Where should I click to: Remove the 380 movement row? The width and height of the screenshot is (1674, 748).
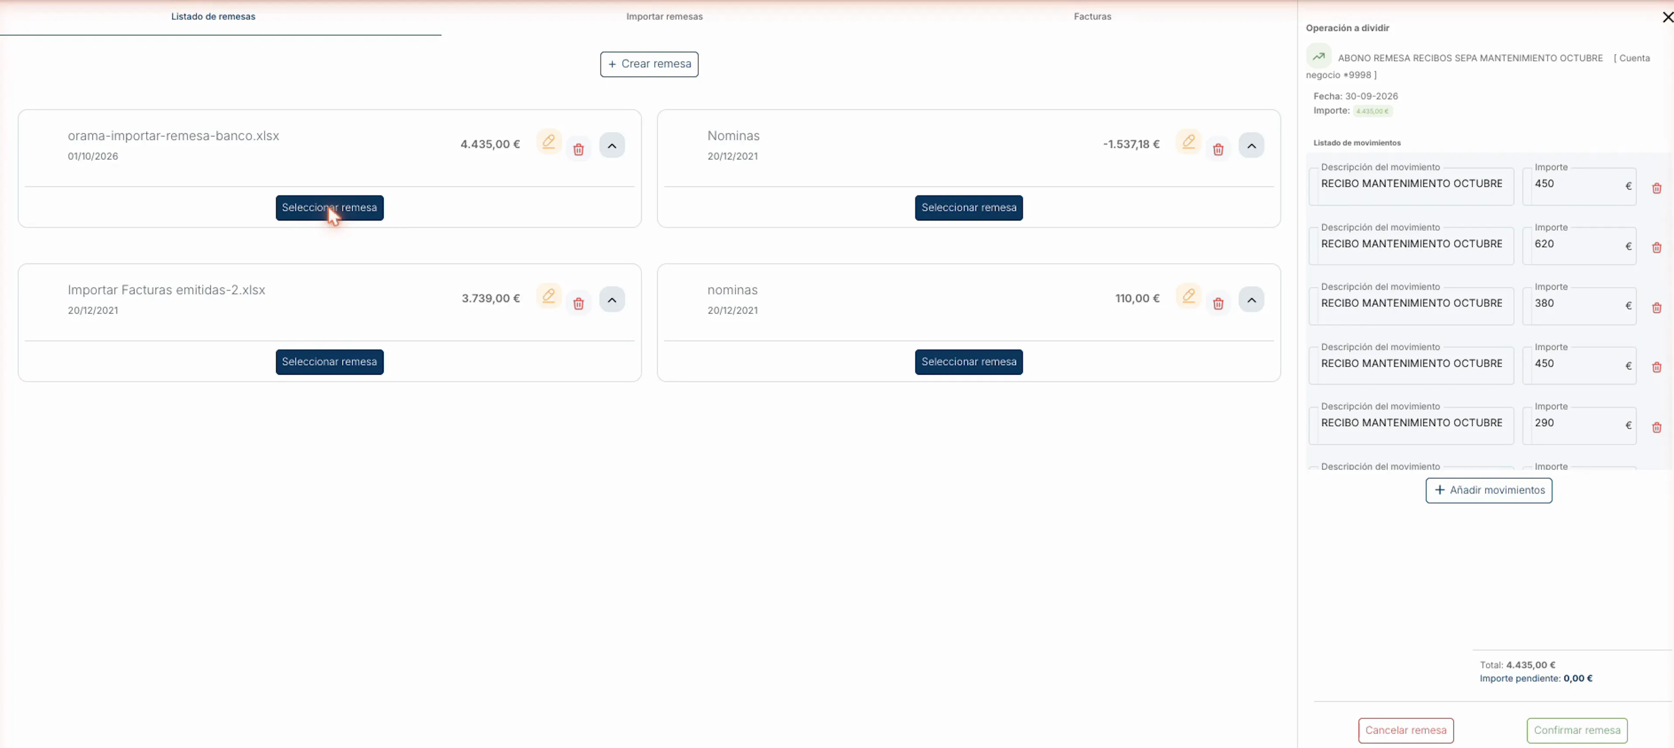point(1657,308)
